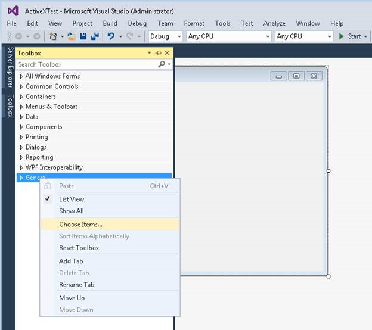The height and width of the screenshot is (330, 372).
Task: Select Choose Items... from context menu
Action: point(80,225)
